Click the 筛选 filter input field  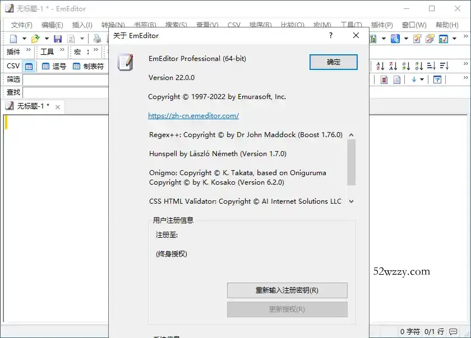click(66, 79)
